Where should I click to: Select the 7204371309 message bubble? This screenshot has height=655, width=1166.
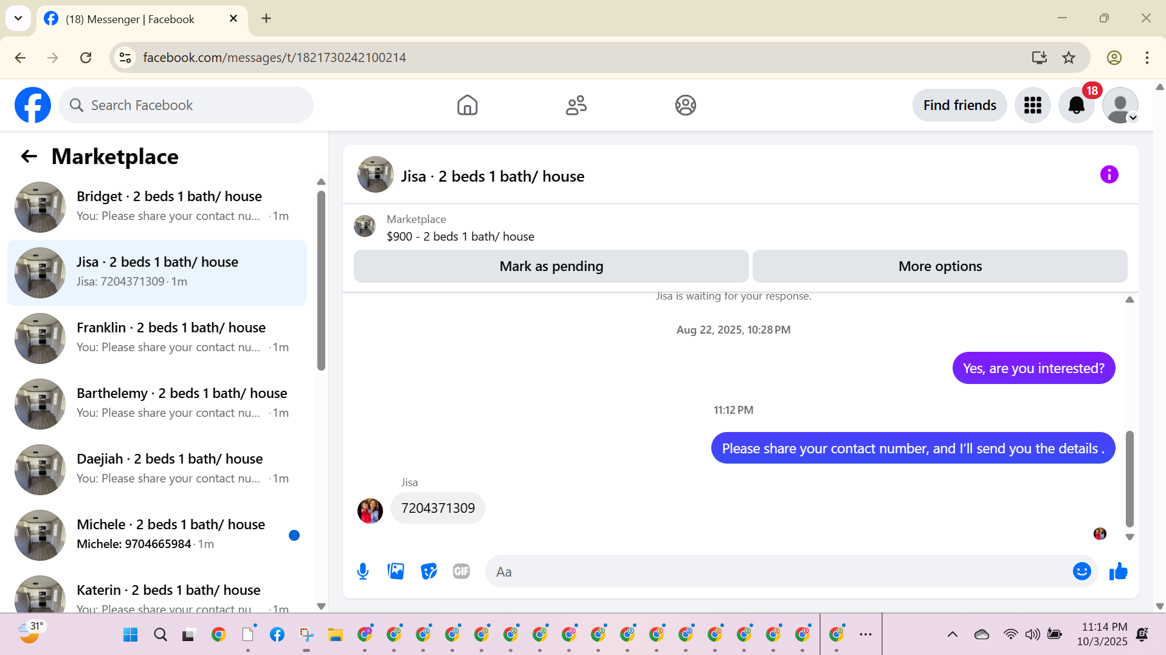pos(438,508)
